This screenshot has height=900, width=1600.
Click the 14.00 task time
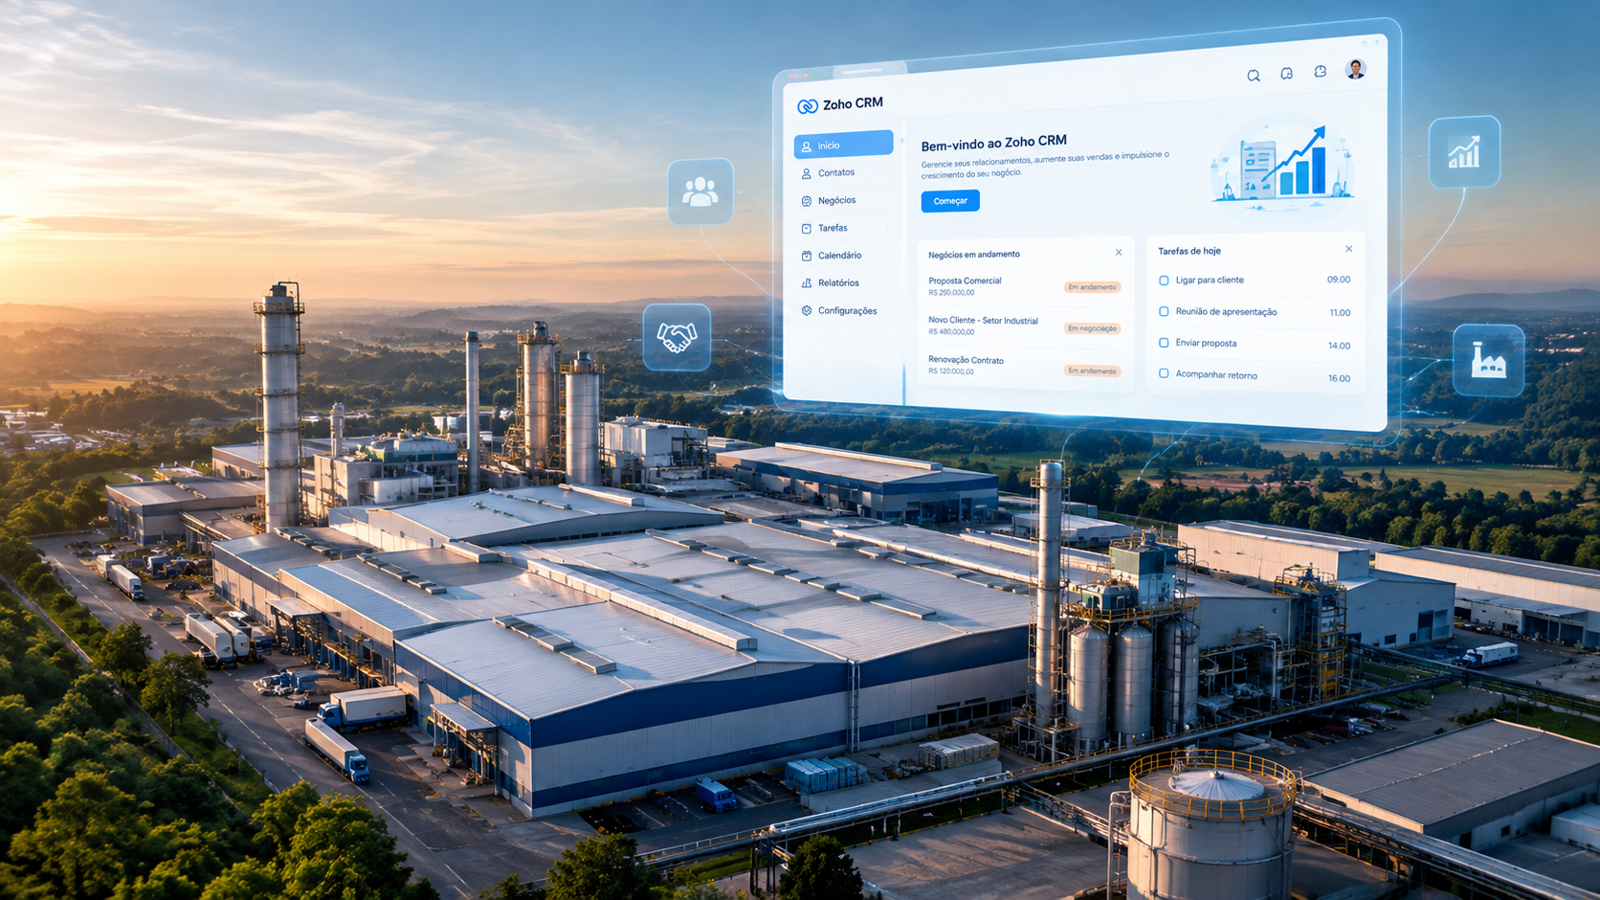click(x=1340, y=346)
